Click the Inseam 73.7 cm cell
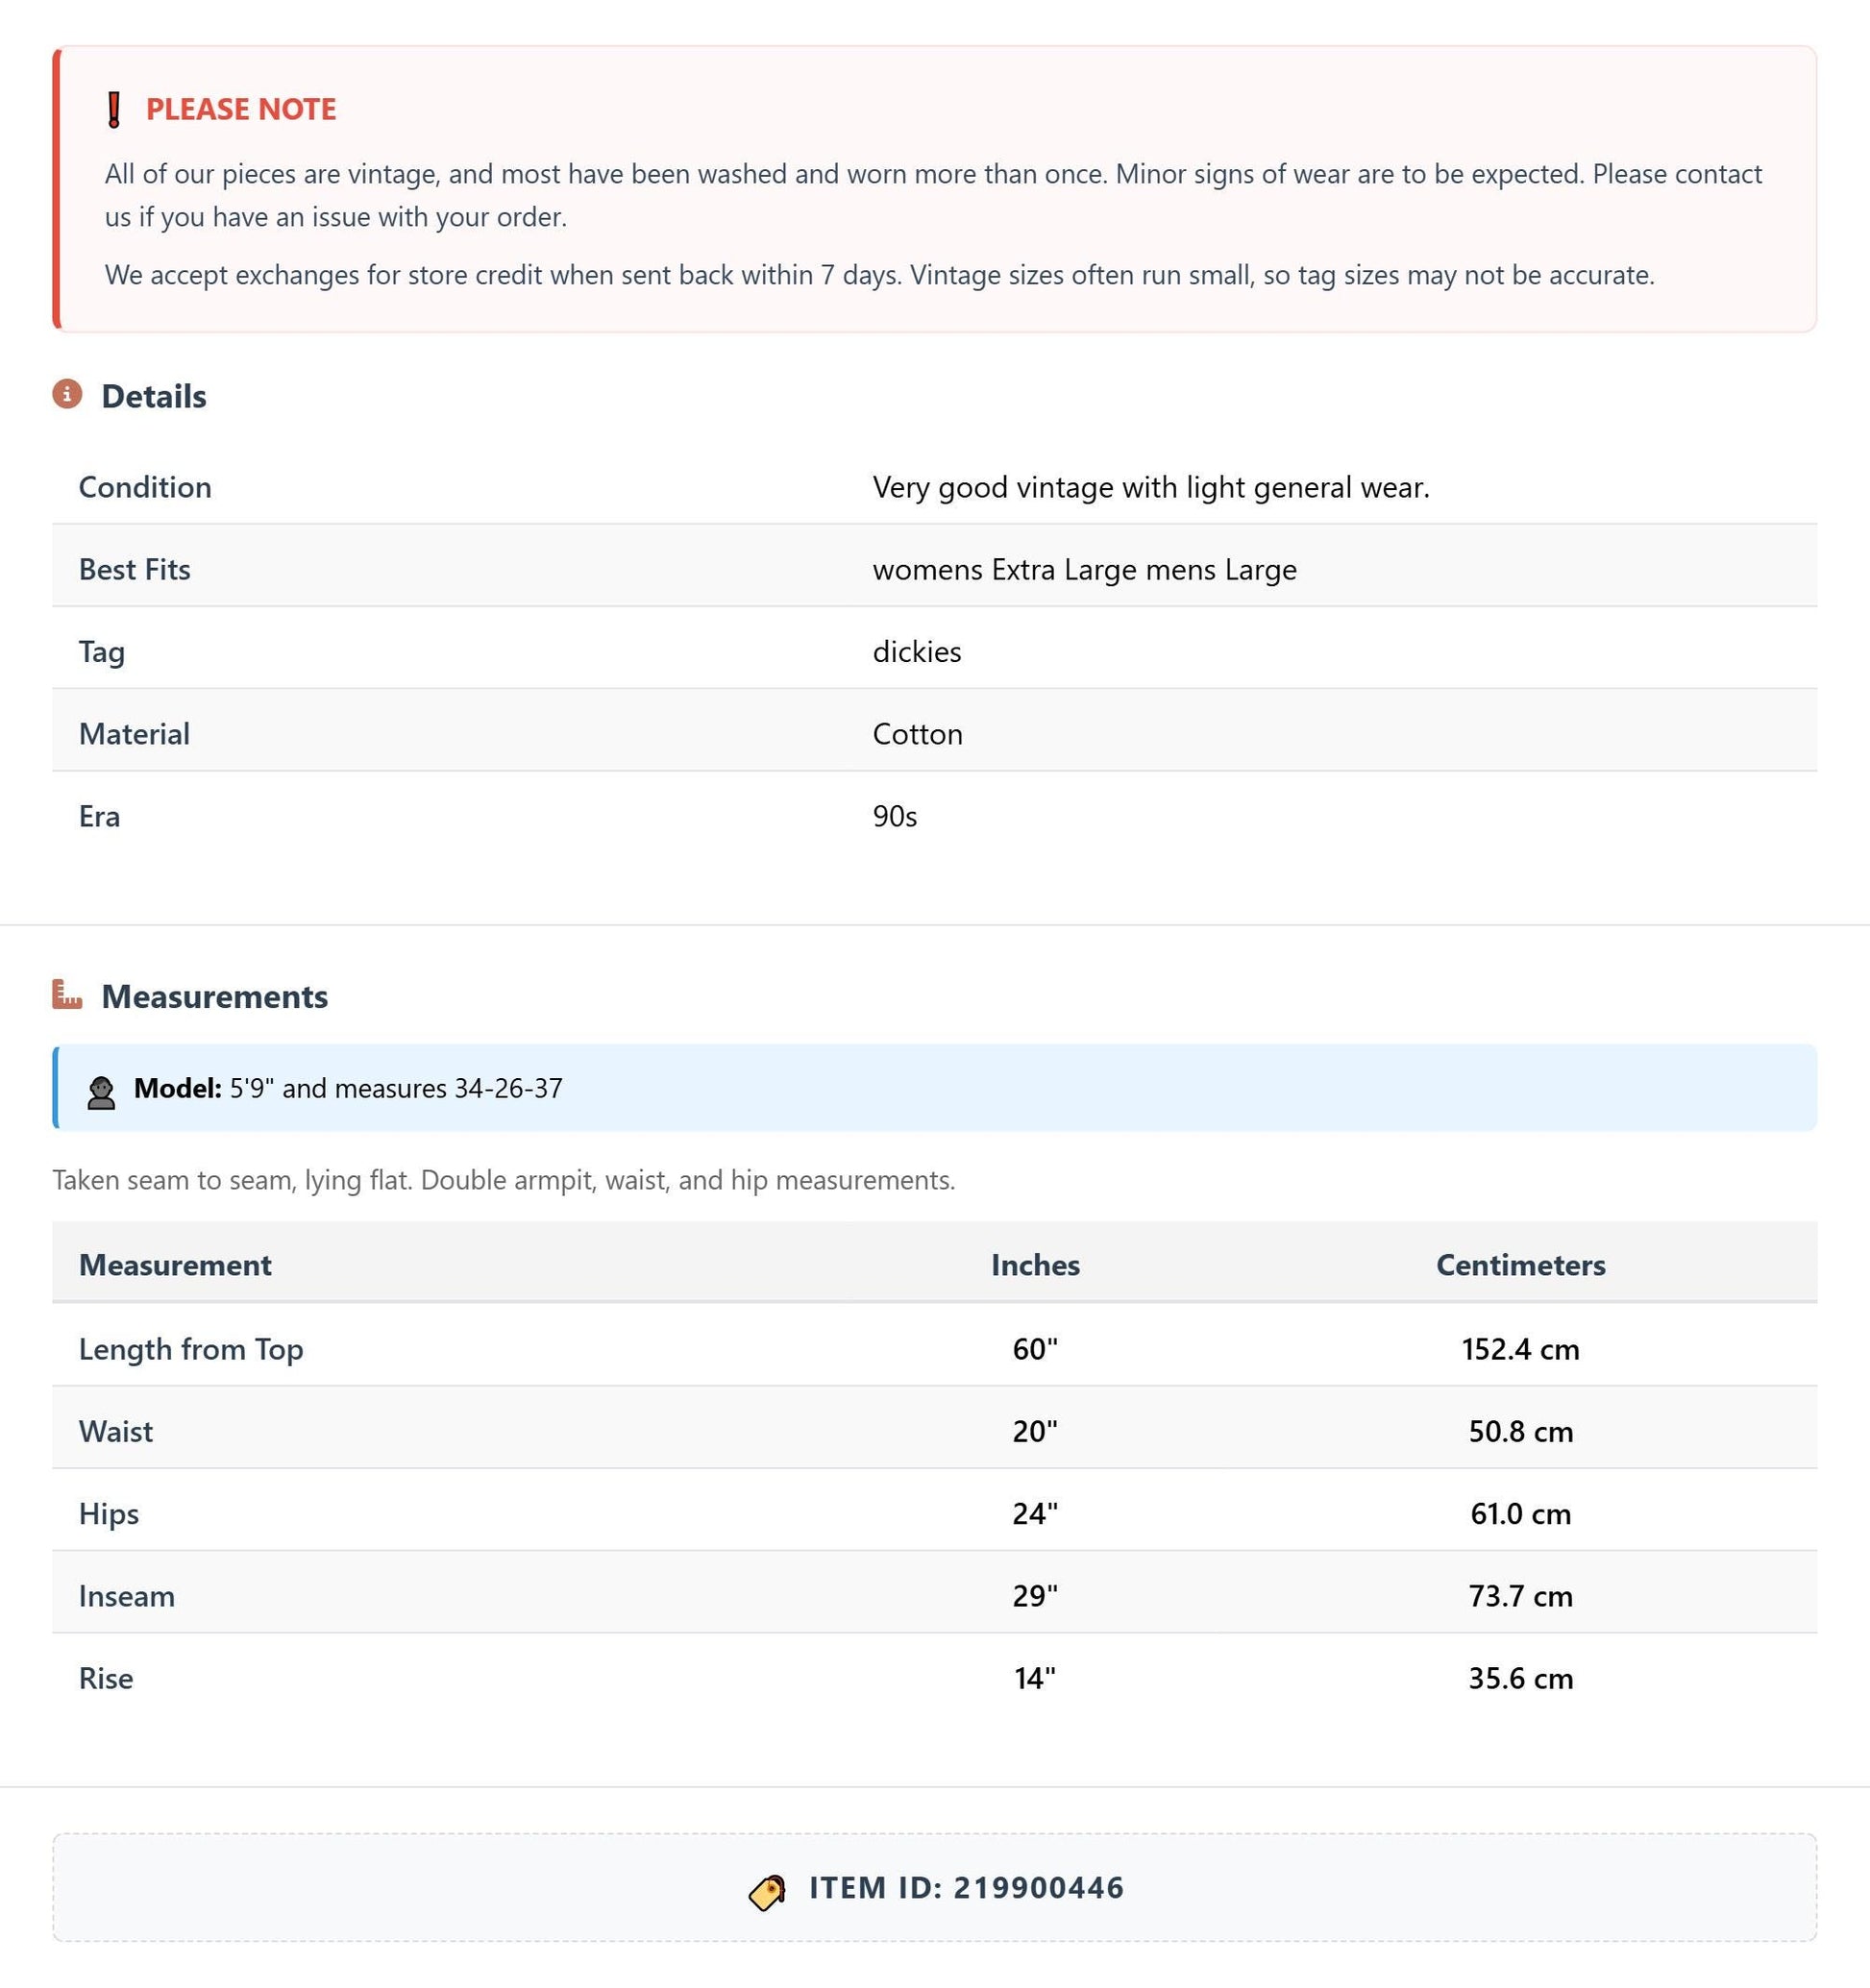The height and width of the screenshot is (1988, 1870). 1520,1596
